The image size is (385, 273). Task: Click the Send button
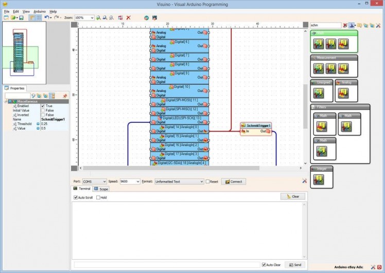pyautogui.click(x=295, y=265)
